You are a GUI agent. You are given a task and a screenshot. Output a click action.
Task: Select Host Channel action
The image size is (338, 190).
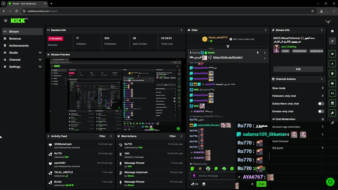click(x=280, y=141)
